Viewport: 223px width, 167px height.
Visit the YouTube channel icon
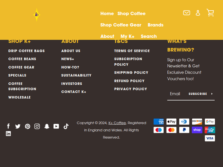56,126
